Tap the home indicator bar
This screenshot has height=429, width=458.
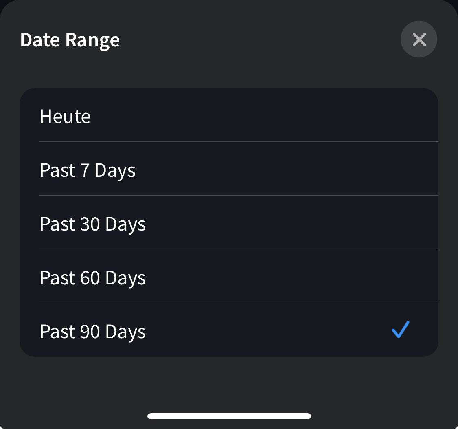[229, 416]
